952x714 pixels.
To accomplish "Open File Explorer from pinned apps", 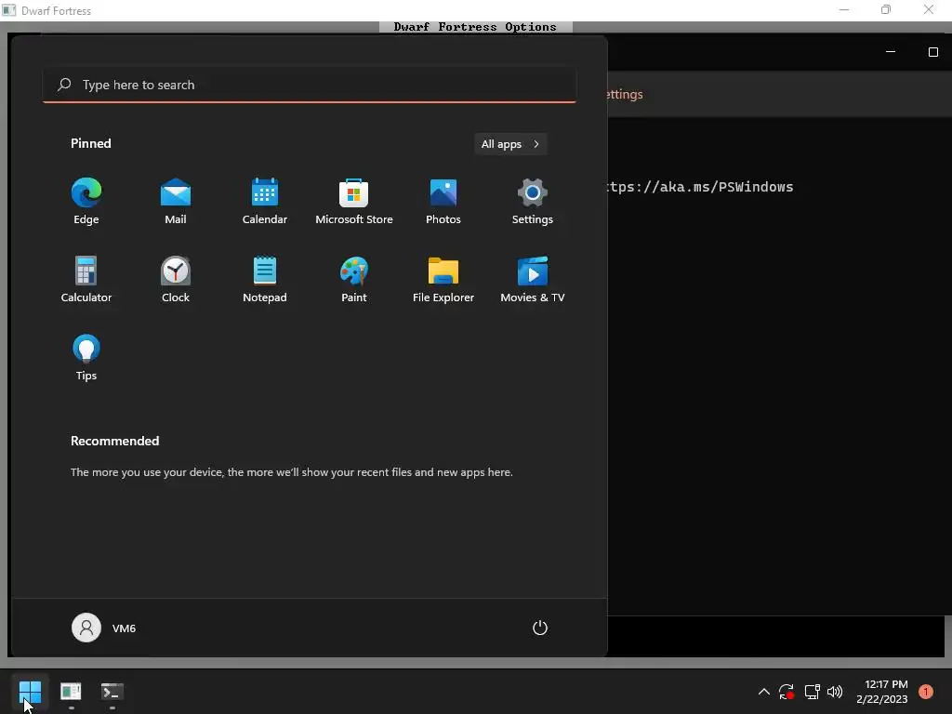I will point(443,279).
